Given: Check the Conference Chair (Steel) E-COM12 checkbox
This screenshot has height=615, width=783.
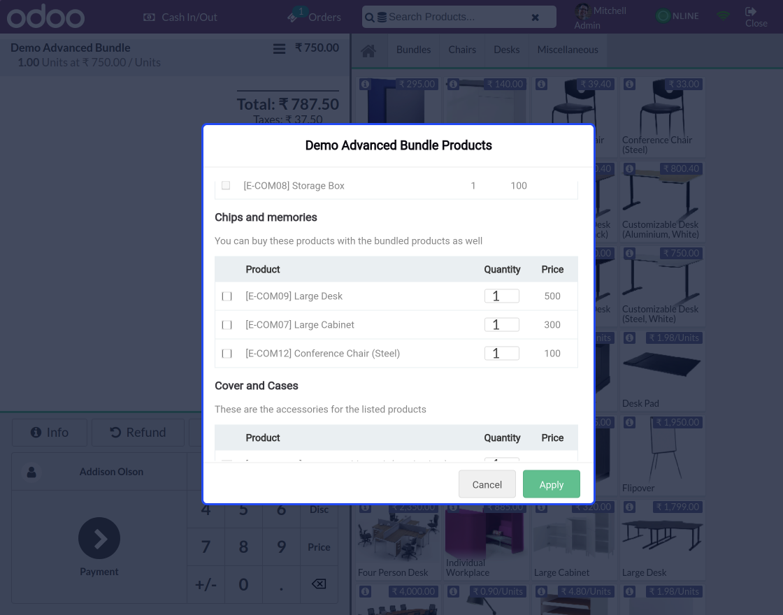Looking at the screenshot, I should point(227,354).
